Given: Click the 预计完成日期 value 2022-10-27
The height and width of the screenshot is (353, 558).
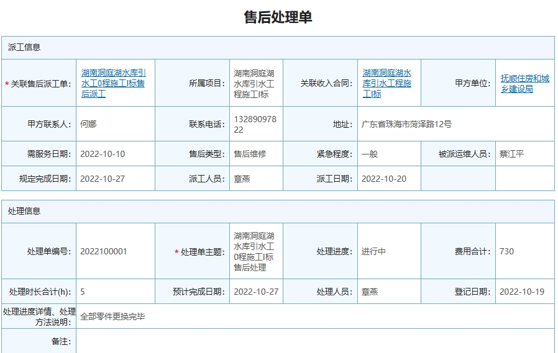Looking at the screenshot, I should (256, 292).
